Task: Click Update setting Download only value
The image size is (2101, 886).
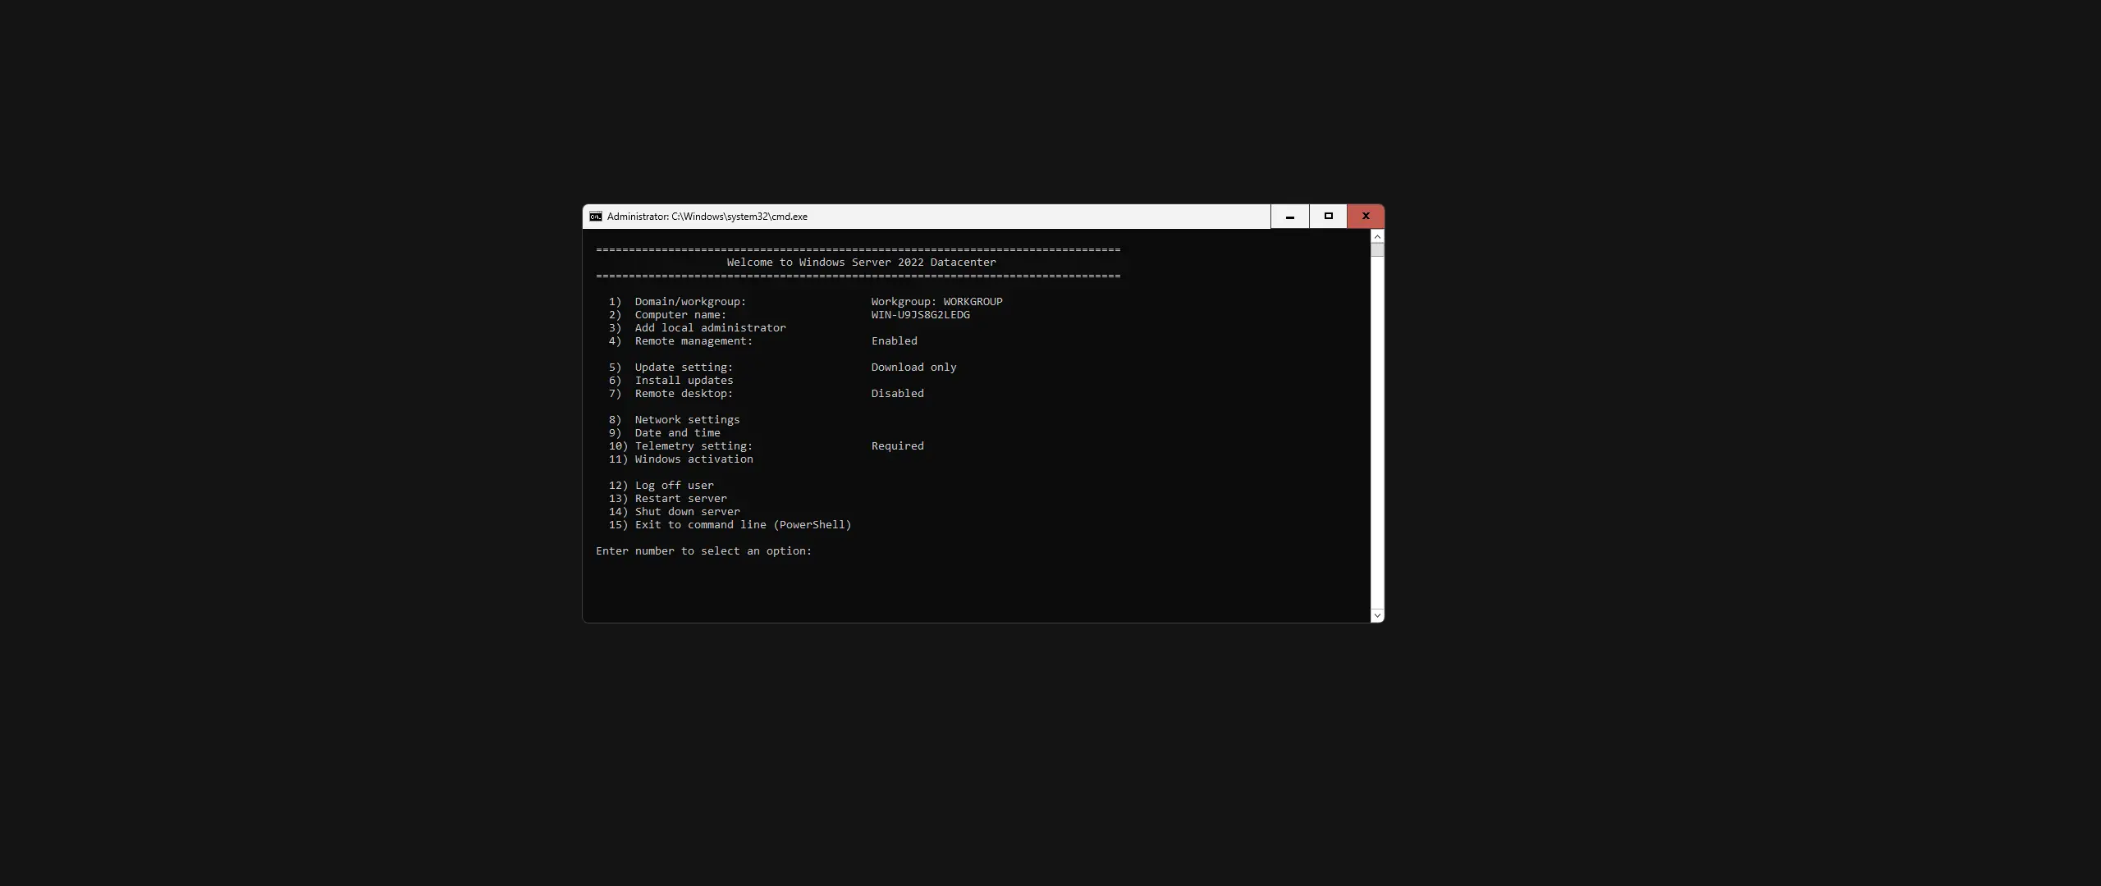Action: pos(913,368)
